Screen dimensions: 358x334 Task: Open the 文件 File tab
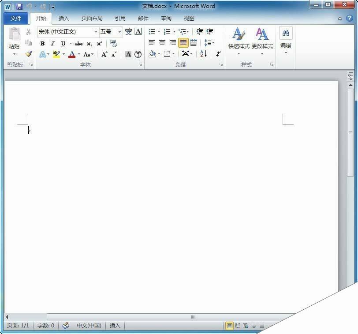coord(16,18)
